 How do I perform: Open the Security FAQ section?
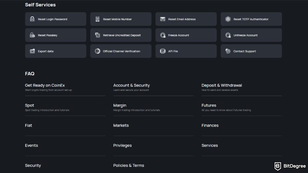[x=33, y=166]
